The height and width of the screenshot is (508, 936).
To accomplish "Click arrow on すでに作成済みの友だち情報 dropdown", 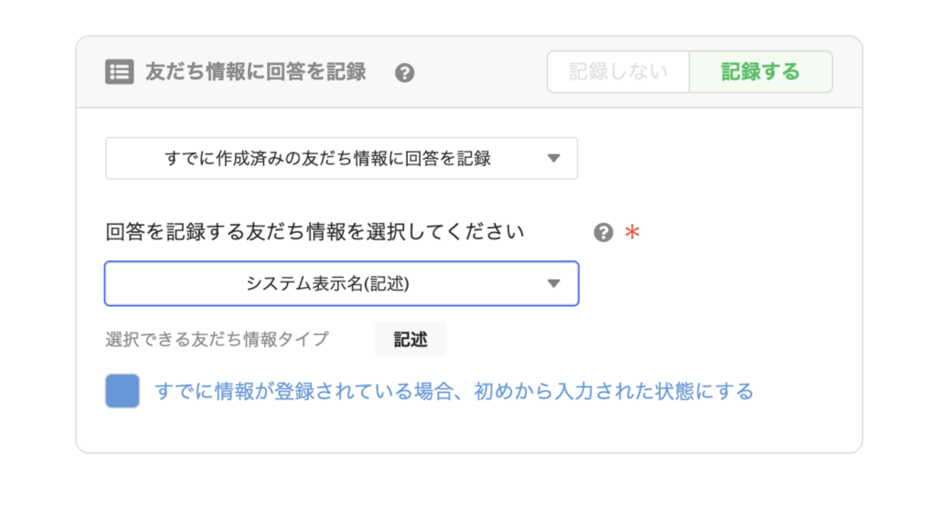I will (x=554, y=158).
